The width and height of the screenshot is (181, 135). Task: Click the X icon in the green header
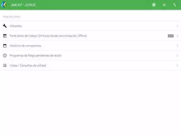pos(164,5)
